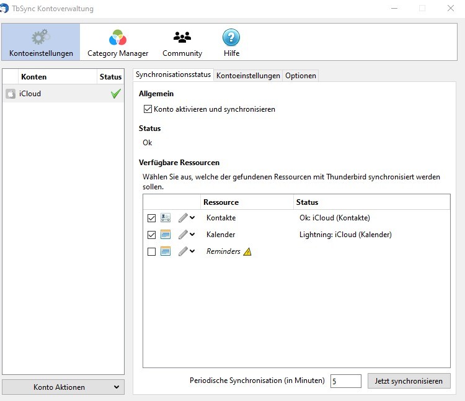This screenshot has height=401, width=465.
Task: Open the Hilfe help icon
Action: pyautogui.click(x=231, y=42)
